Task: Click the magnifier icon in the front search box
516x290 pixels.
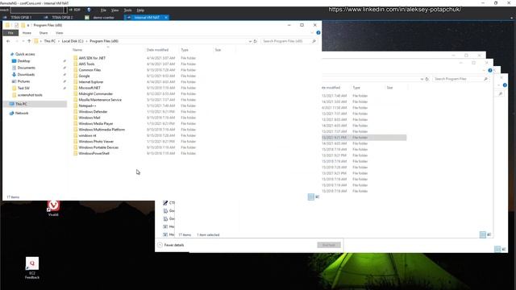Action: coord(314,41)
